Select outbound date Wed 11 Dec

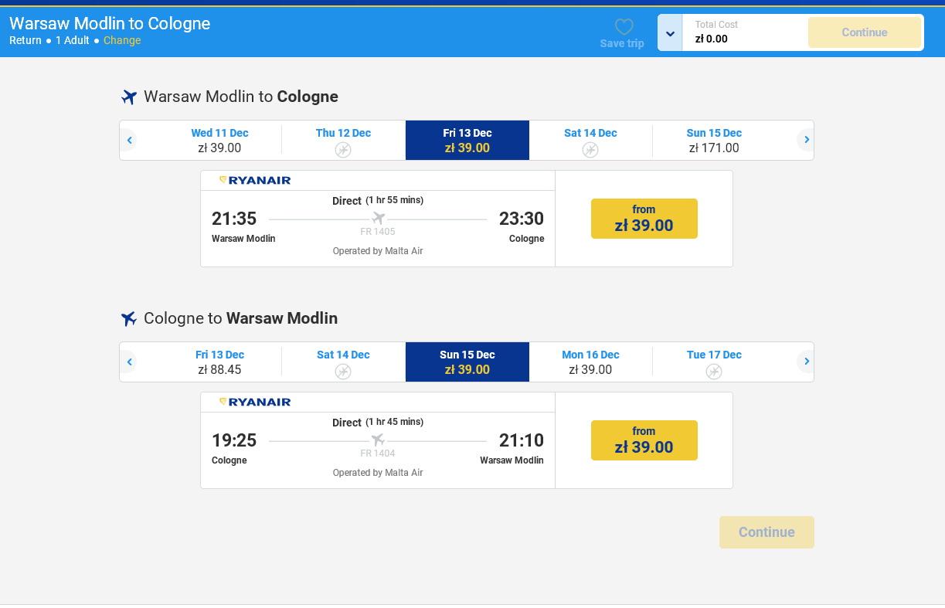pyautogui.click(x=219, y=141)
